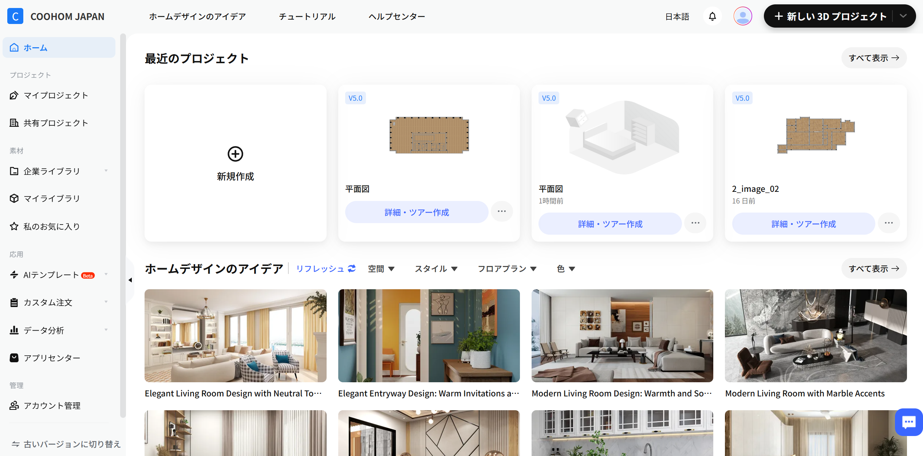This screenshot has height=456, width=923.
Task: Open the first 平面図 floor plan thumbnail
Action: click(429, 135)
